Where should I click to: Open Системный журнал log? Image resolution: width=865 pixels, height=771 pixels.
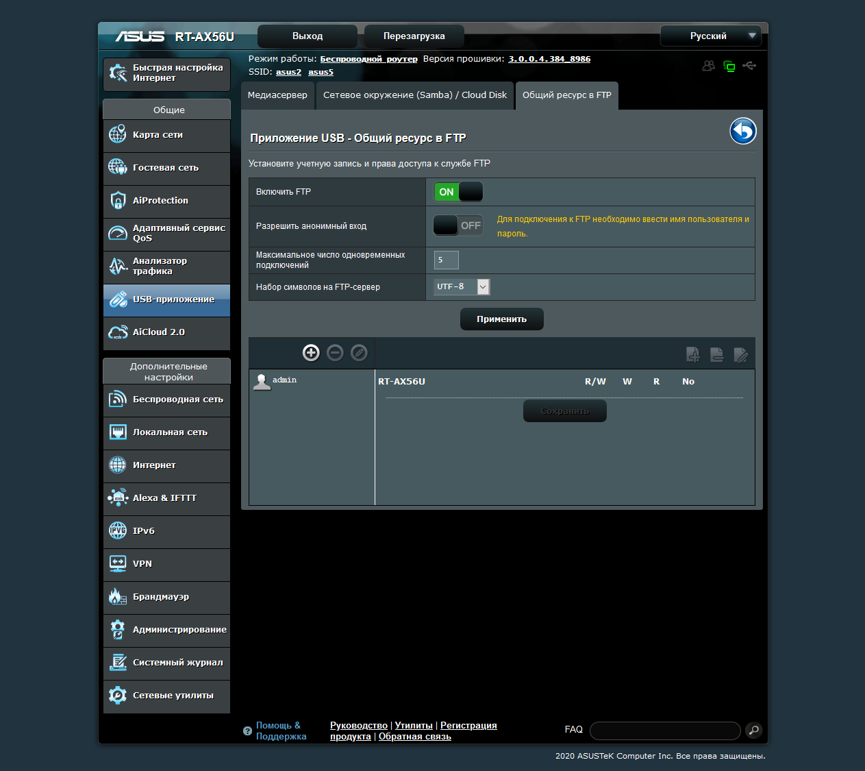point(166,663)
